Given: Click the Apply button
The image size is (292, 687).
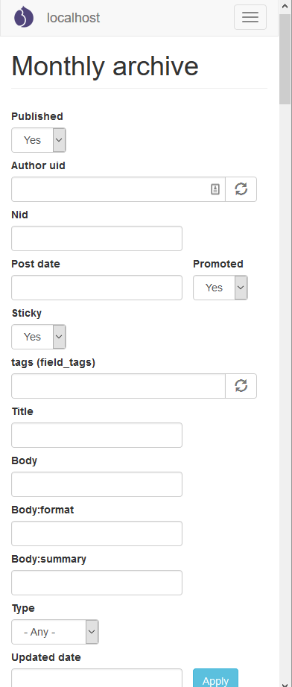Looking at the screenshot, I should [215, 679].
